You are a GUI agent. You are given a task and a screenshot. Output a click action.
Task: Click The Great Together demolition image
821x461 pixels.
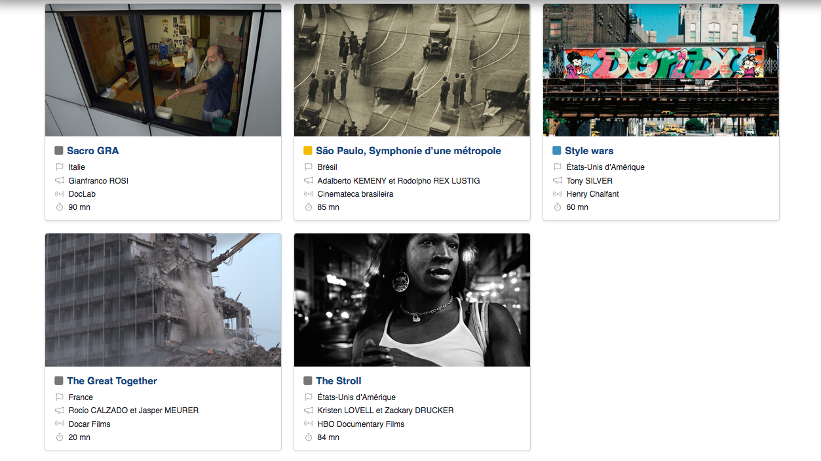coord(163,300)
